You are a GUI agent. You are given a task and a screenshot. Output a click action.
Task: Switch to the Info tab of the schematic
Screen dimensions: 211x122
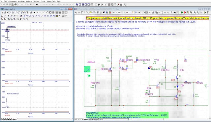(x=100, y=119)
